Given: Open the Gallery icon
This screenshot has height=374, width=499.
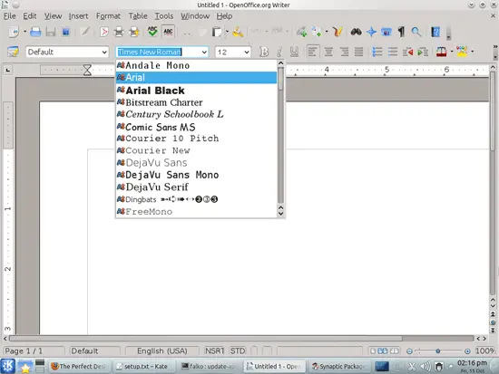Looking at the screenshot, I should coord(386,32).
